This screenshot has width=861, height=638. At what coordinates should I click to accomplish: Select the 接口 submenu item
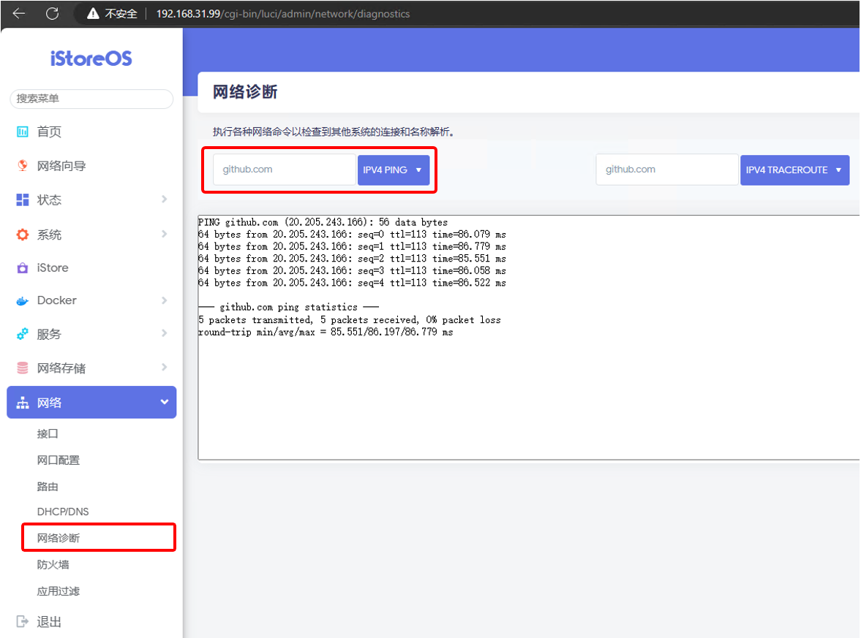(x=48, y=433)
